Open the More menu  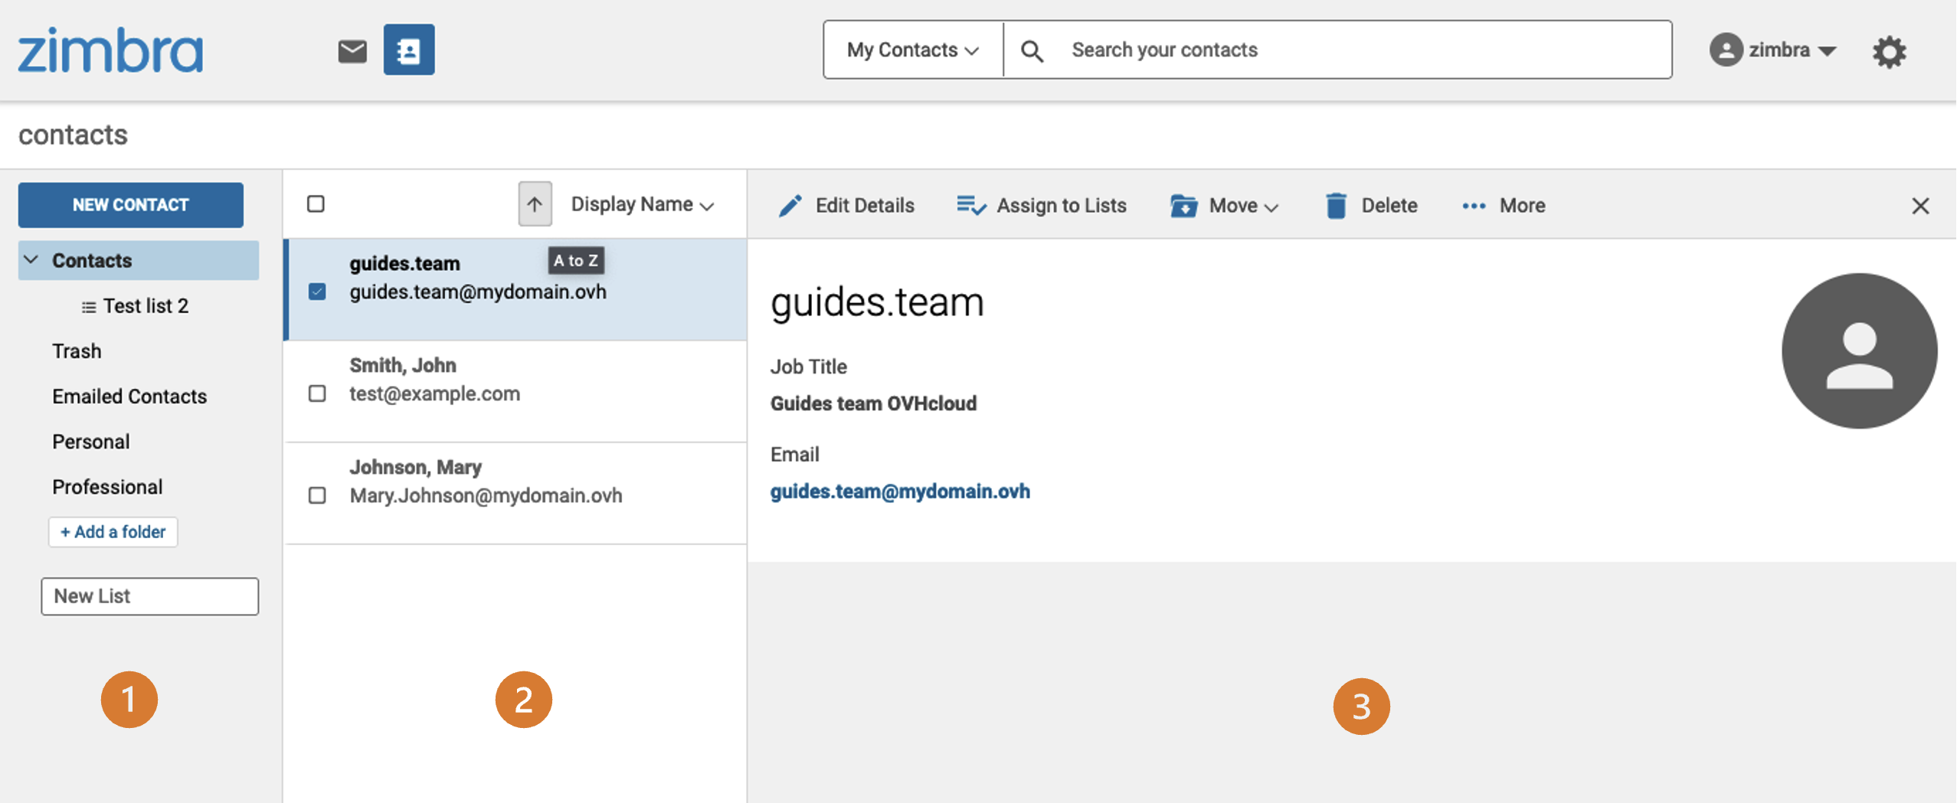(1502, 204)
